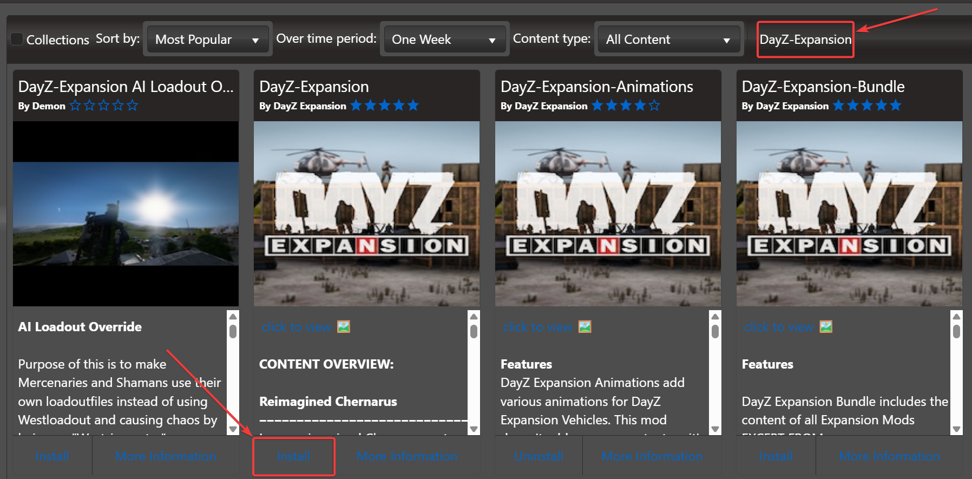Click the empty star rating of AI Loadout mod
Screen dimensions: 972x479
(x=104, y=106)
